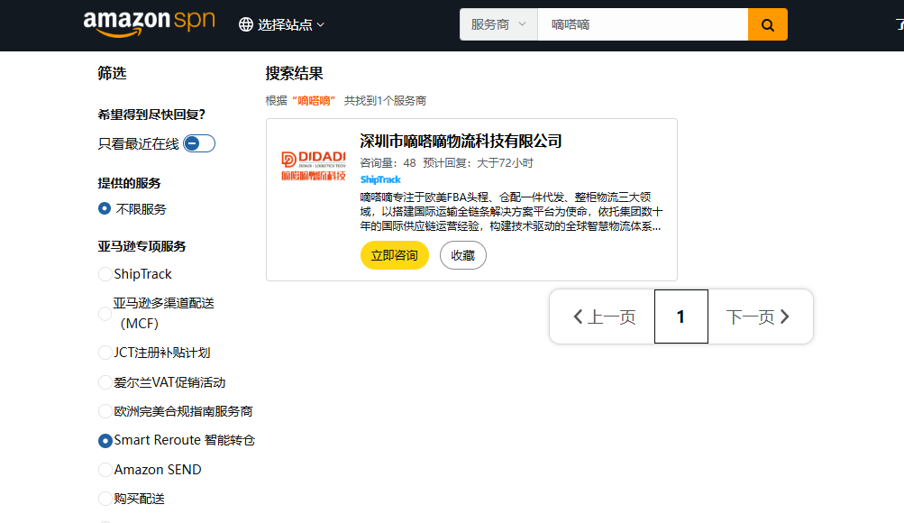This screenshot has height=523, width=904.
Task: Click the 提供的服务 section heading
Action: tap(129, 183)
